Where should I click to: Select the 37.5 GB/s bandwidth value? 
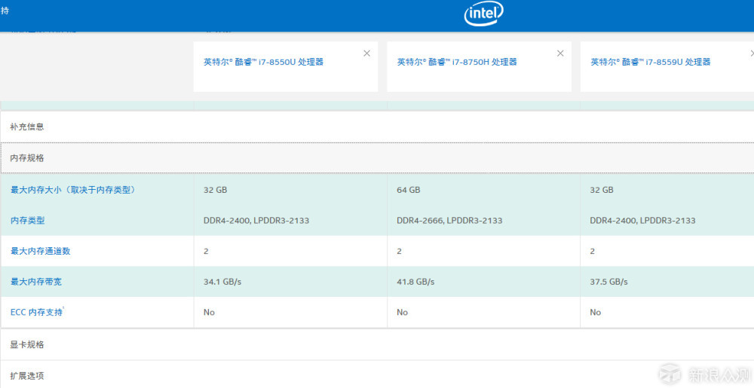coord(608,282)
